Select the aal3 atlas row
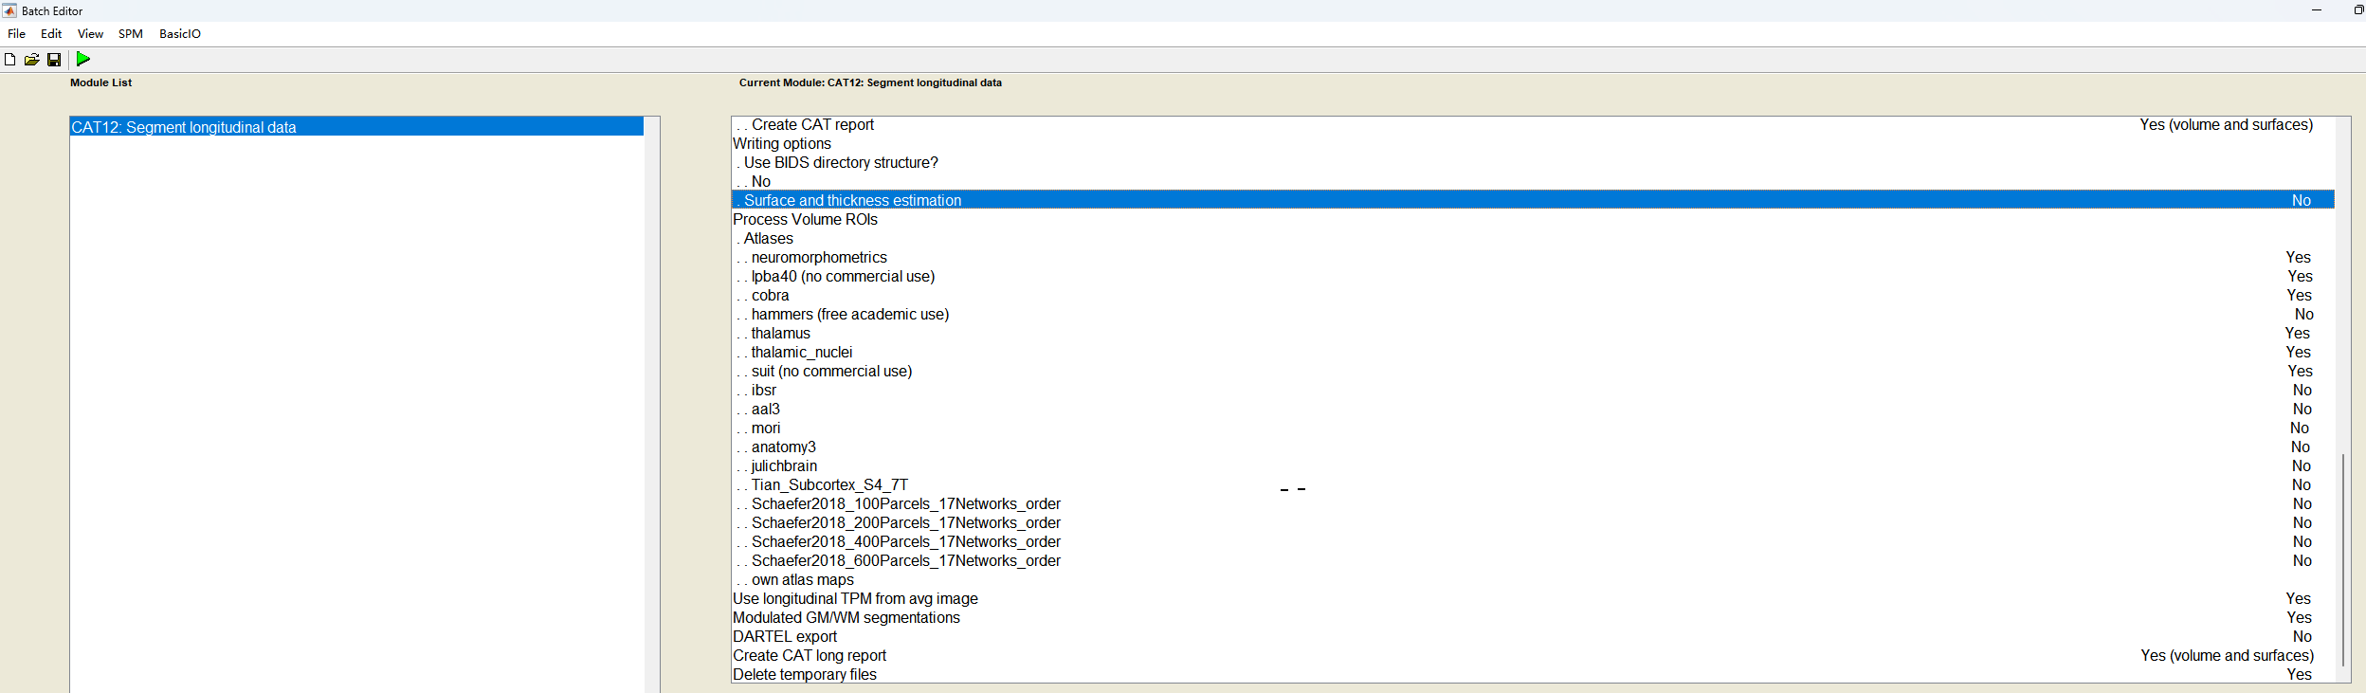Image resolution: width=2366 pixels, height=693 pixels. click(x=765, y=410)
